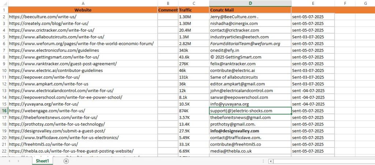Select the ranktracker.com guest-post-agreement cell
This screenshot has width=375, height=165.
[x=83, y=64]
